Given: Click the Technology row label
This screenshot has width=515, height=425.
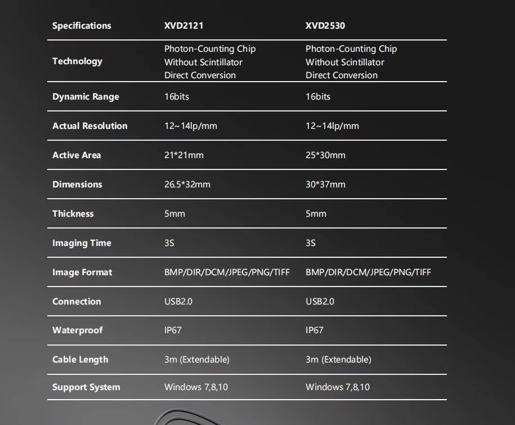Looking at the screenshot, I should coord(78,61).
